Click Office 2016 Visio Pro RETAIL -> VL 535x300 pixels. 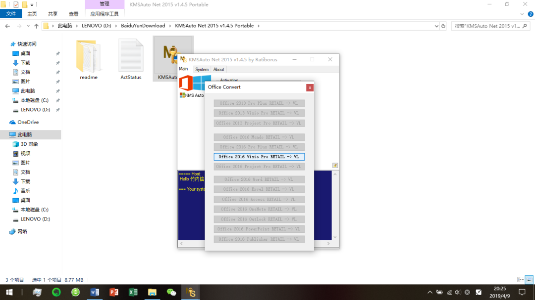(259, 157)
